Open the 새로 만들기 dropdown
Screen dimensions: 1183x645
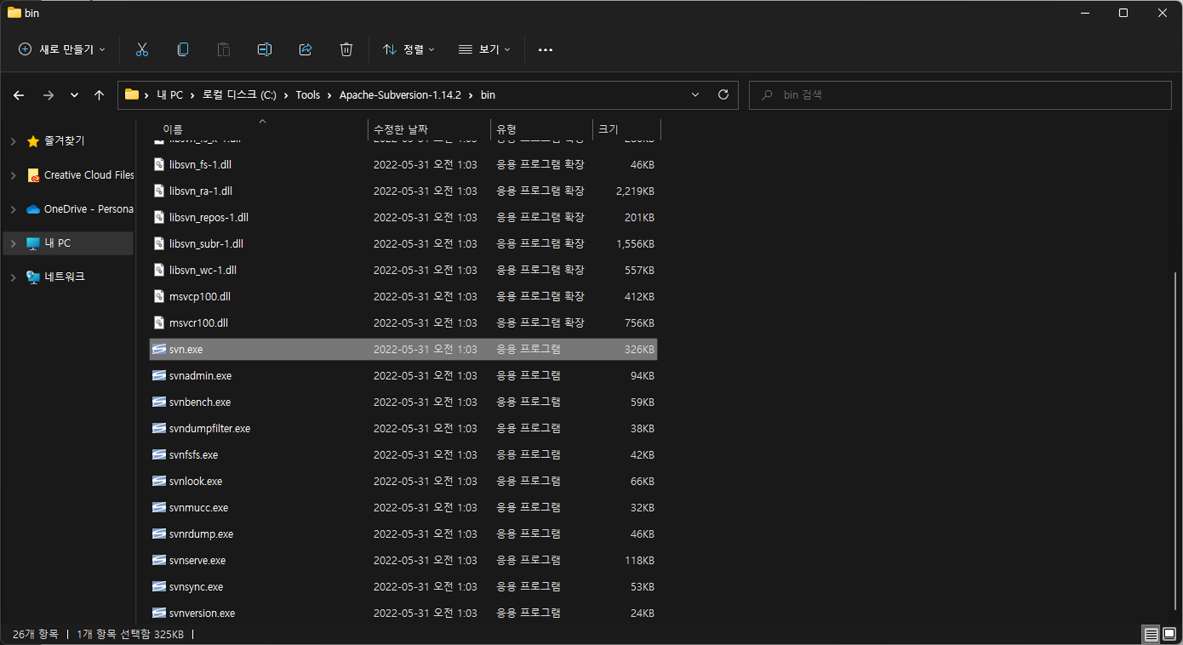coord(62,50)
